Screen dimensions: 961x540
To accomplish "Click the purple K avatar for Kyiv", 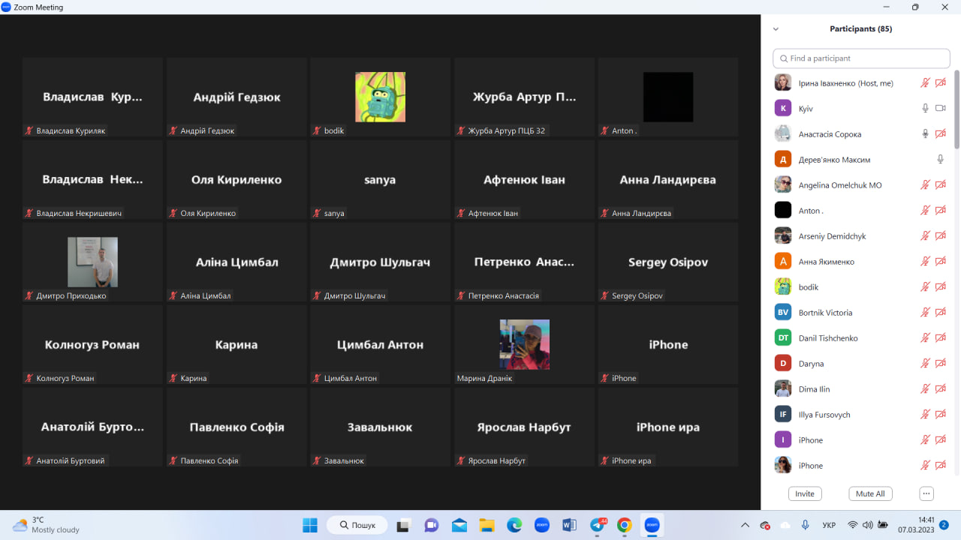I will 783,109.
